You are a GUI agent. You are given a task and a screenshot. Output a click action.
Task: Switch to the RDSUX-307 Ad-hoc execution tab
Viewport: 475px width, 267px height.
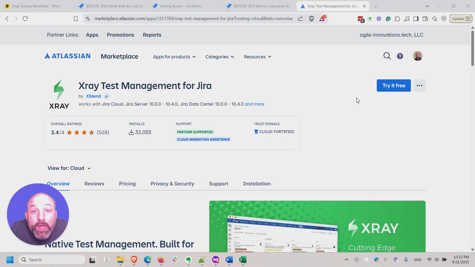click(x=259, y=6)
